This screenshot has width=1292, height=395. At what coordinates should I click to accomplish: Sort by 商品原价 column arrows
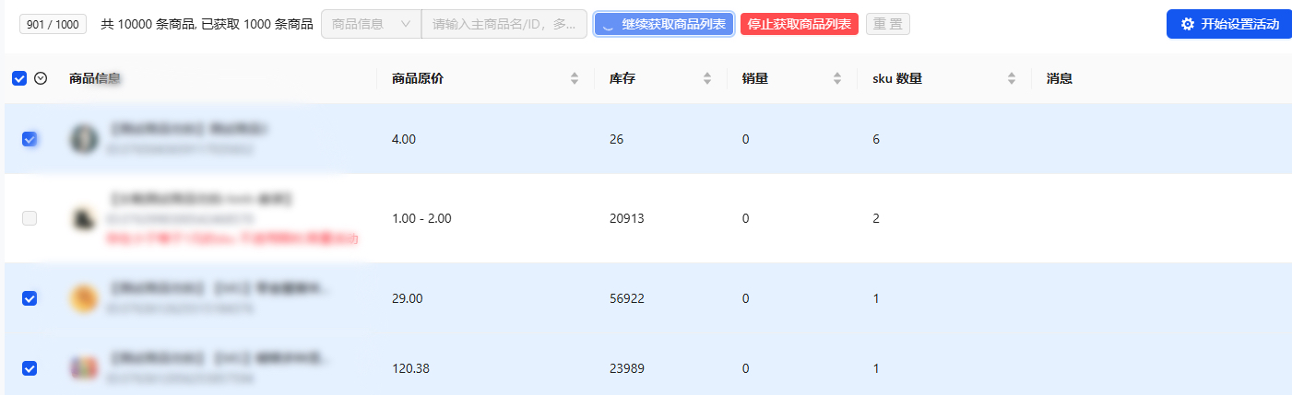(575, 78)
